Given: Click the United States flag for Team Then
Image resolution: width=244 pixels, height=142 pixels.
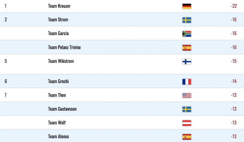Looking at the screenshot, I should pos(187,96).
